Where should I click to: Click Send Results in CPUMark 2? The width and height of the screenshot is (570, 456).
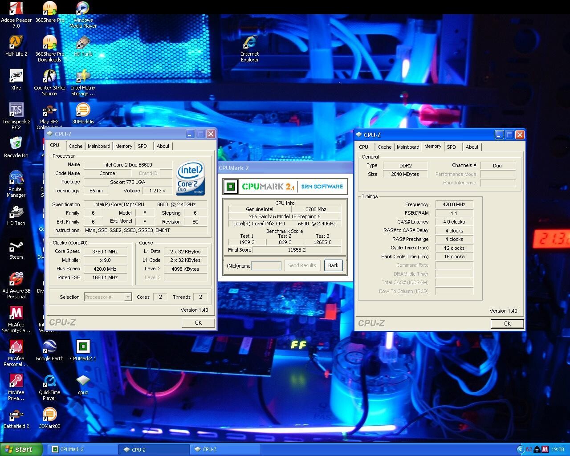click(302, 265)
